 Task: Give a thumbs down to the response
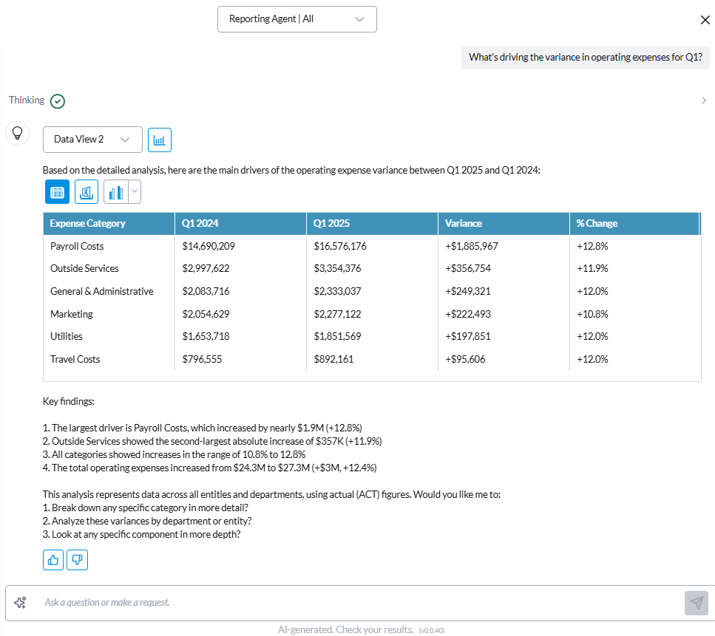[77, 559]
